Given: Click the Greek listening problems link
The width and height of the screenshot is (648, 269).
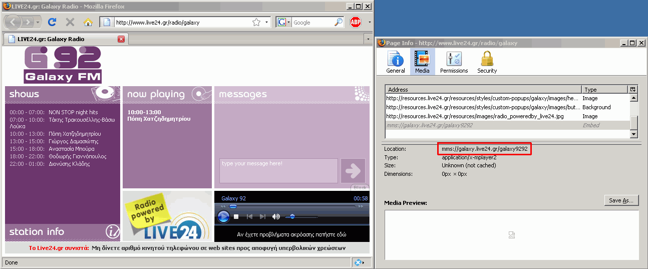Looking at the screenshot, I should (x=291, y=234).
